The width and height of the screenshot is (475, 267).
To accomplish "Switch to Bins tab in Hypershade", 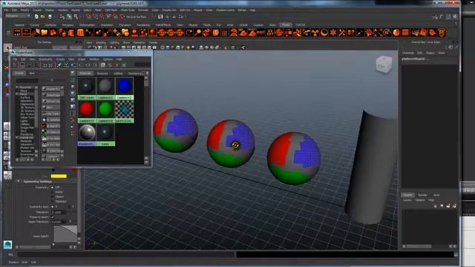I will tap(32, 73).
